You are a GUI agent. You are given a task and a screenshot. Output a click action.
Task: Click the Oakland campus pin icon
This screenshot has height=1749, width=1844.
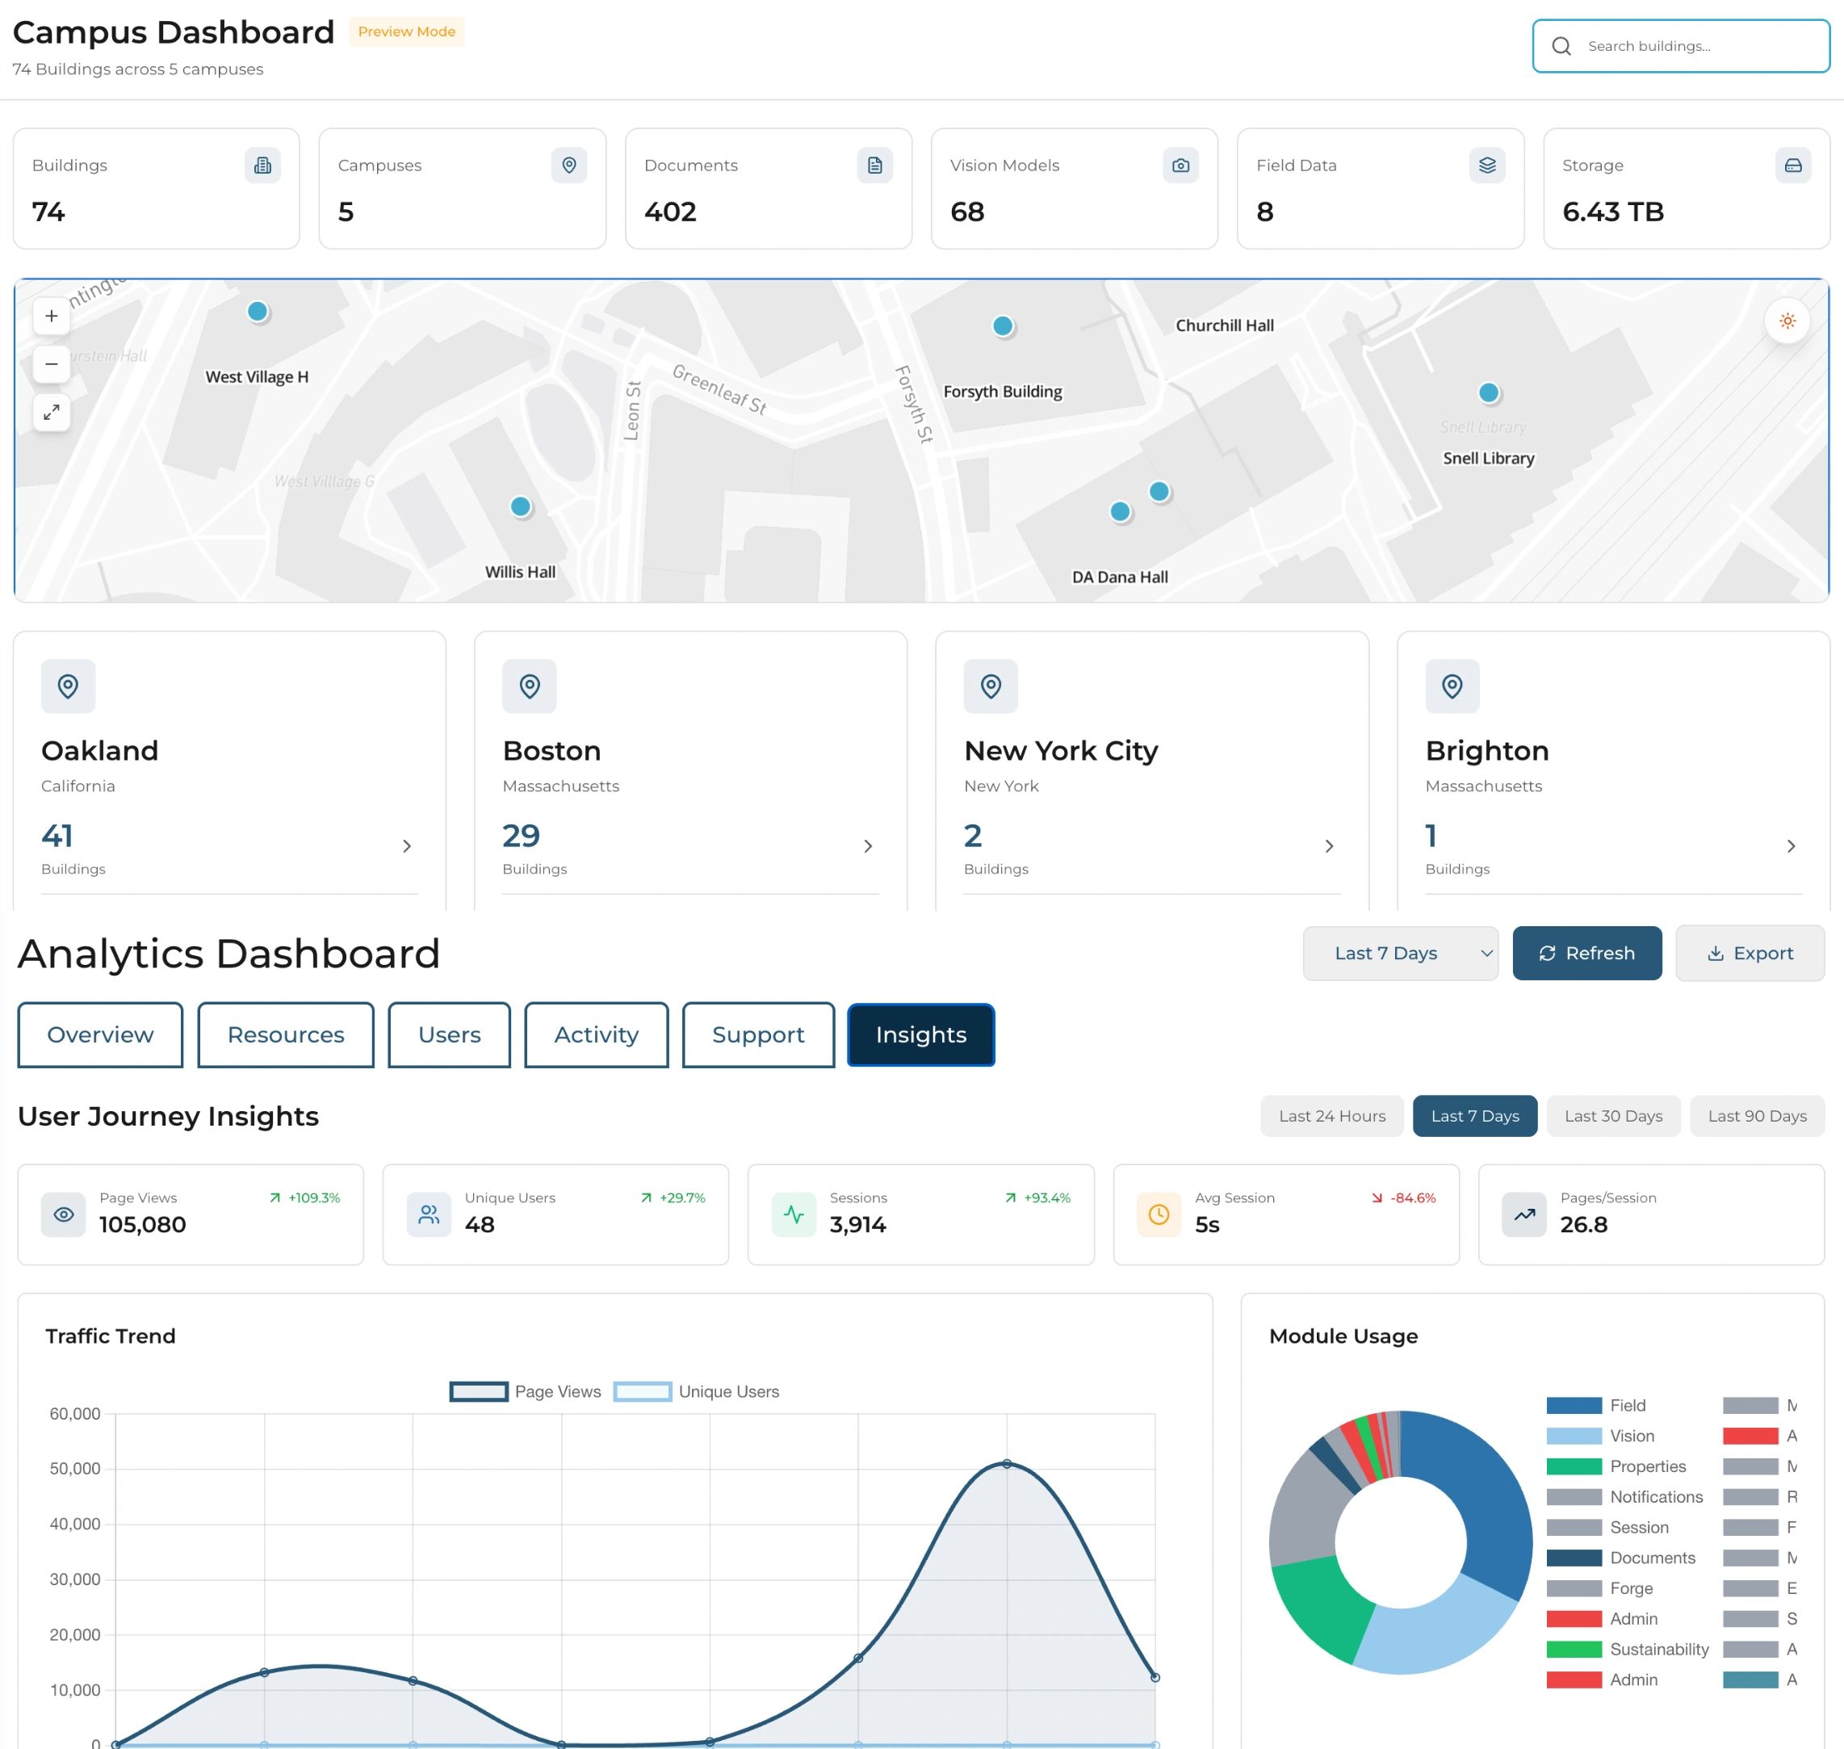(x=68, y=686)
